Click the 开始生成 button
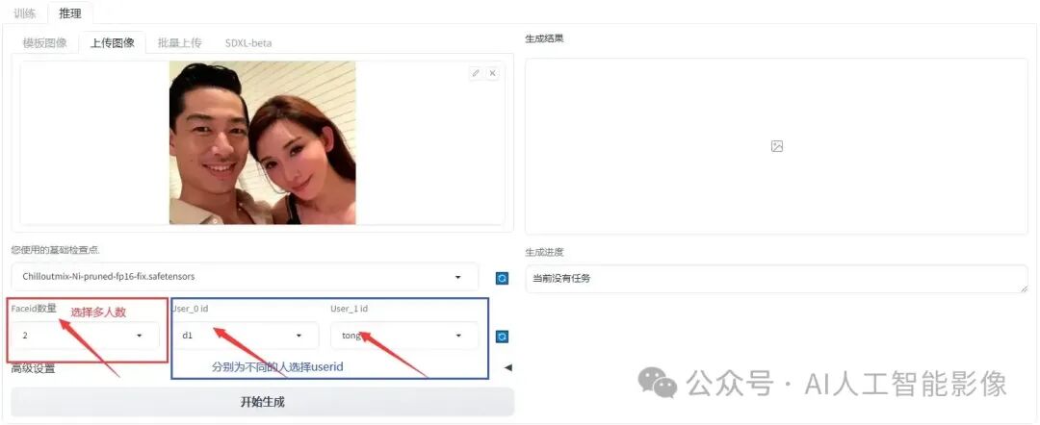The image size is (1040, 425). pyautogui.click(x=263, y=401)
